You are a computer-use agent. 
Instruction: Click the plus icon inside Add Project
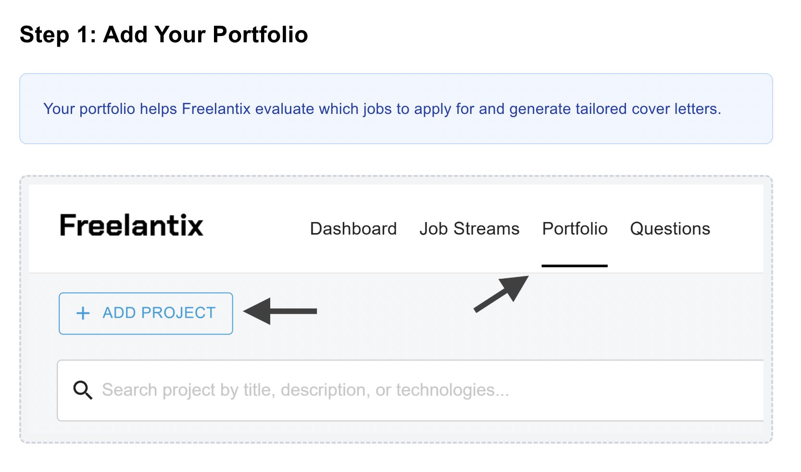pyautogui.click(x=83, y=313)
